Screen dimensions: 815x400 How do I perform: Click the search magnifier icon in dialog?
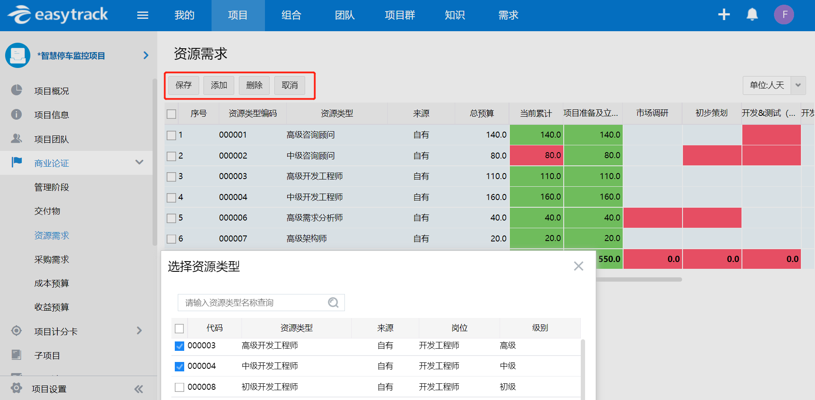click(x=333, y=303)
